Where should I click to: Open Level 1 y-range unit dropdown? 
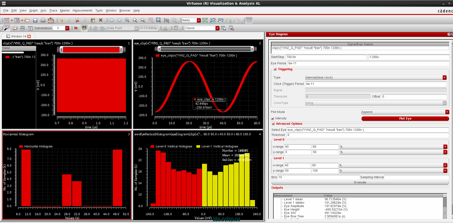point(445,171)
